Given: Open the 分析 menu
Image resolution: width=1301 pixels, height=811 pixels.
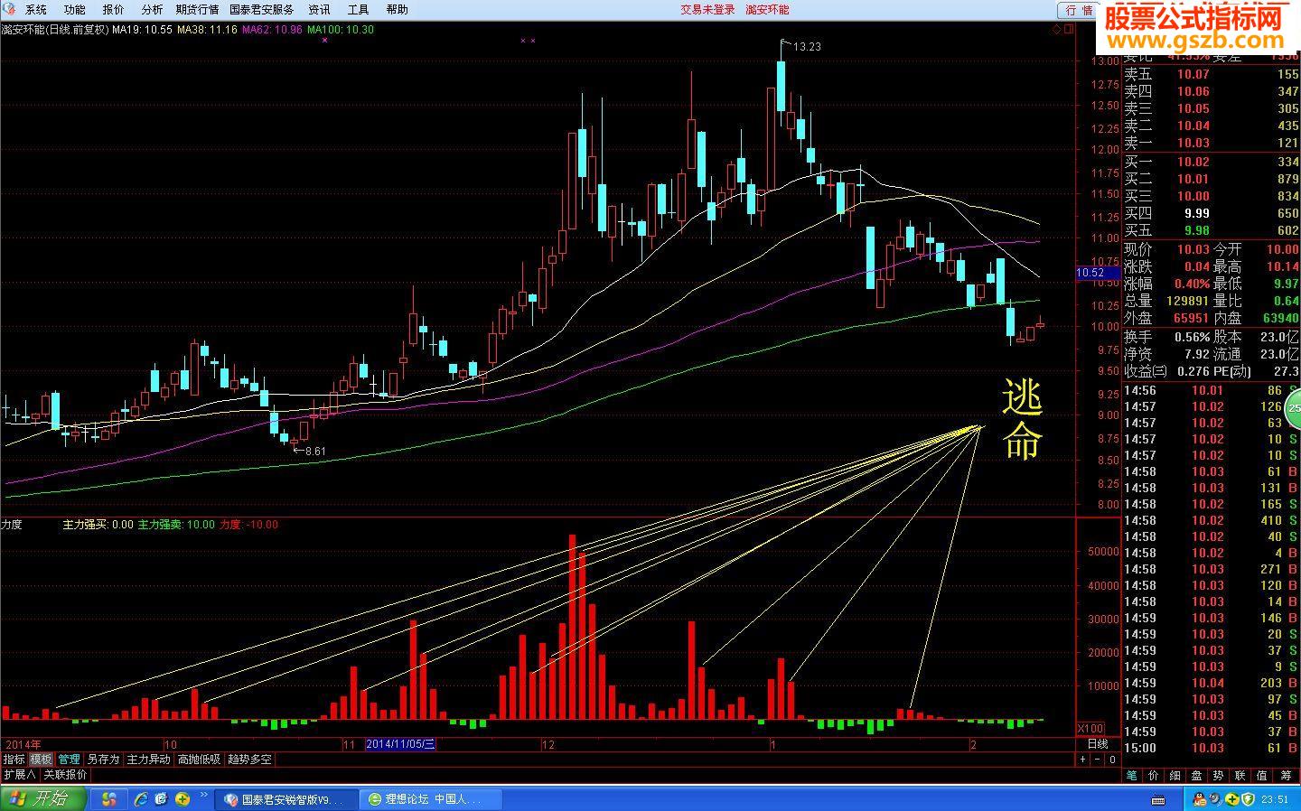Looking at the screenshot, I should coord(153,9).
